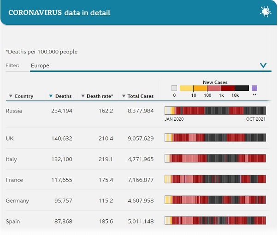Click the orange legend swatch
This screenshot has width=278, height=235.
[200, 88]
